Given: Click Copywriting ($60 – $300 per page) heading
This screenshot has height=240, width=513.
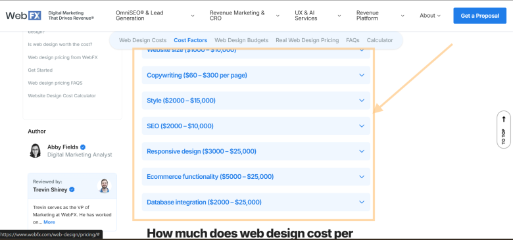Looking at the screenshot, I should (x=197, y=75).
